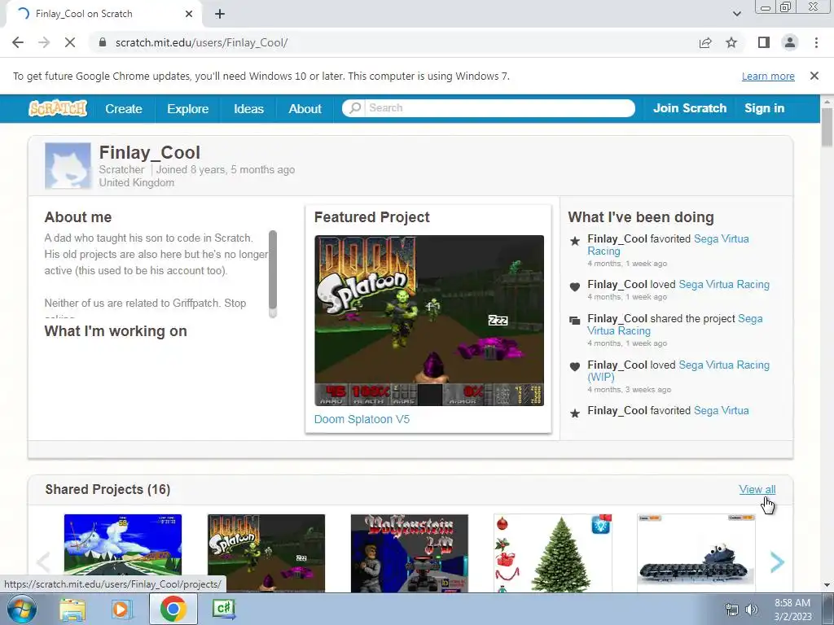
Task: Click the down arrow of the page scrollbar
Action: pos(827,586)
